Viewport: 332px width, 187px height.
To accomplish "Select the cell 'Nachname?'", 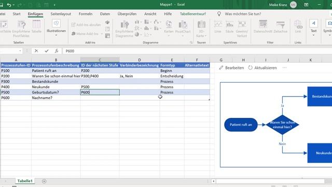I will [56, 98].
